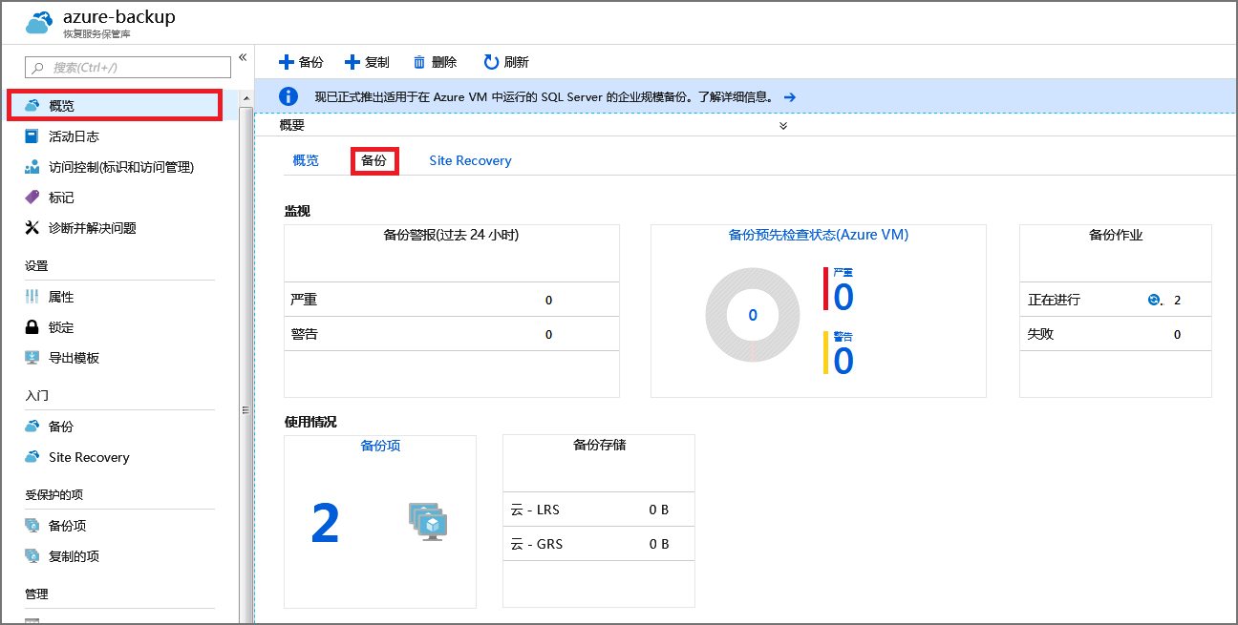Collapse the 概要 essentials panel chevron
The image size is (1238, 625).
[782, 125]
